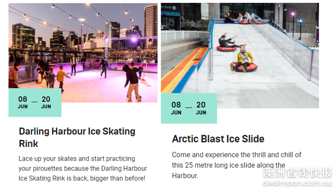Click the skater in black hoodie
The height and width of the screenshot is (191, 333).
pos(132,82)
